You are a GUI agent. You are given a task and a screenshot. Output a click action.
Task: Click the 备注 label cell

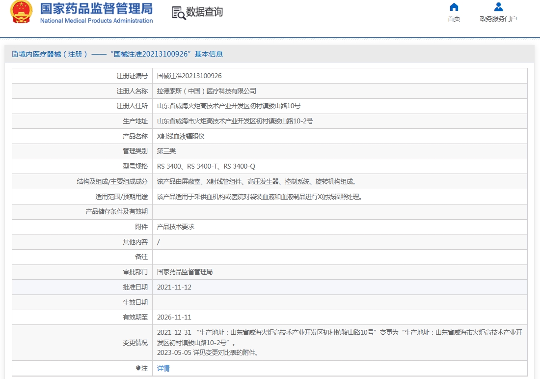point(82,257)
